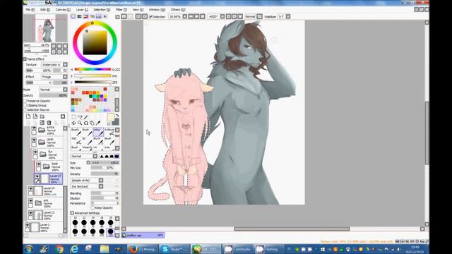Open the Layer menu
This screenshot has height=254, width=452.
[x=82, y=9]
